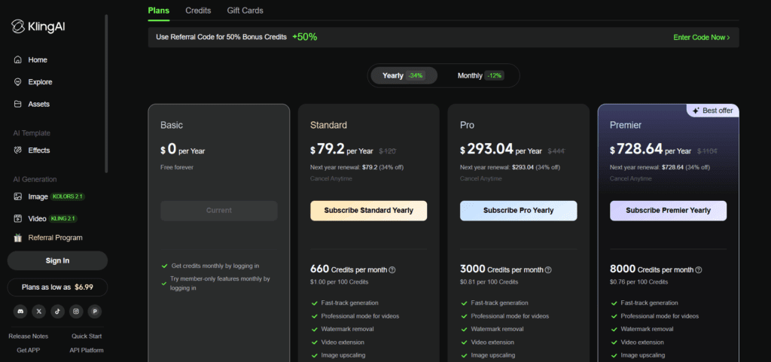
Task: Click 'Get credits monthly by logging in'
Action: coord(215,266)
